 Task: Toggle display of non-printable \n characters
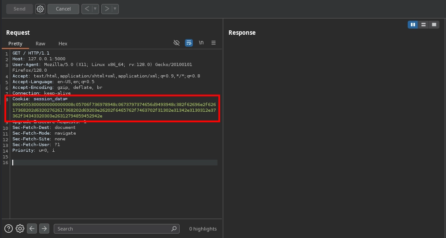[x=201, y=43]
